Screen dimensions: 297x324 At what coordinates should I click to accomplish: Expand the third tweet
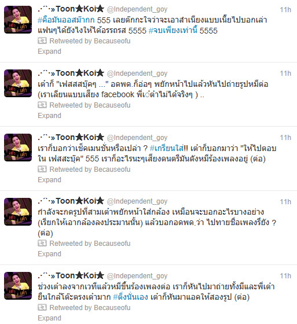point(49,180)
